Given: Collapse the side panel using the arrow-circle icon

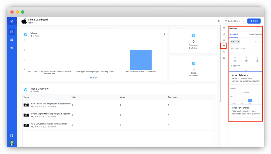Looking at the screenshot, I should (224, 28).
